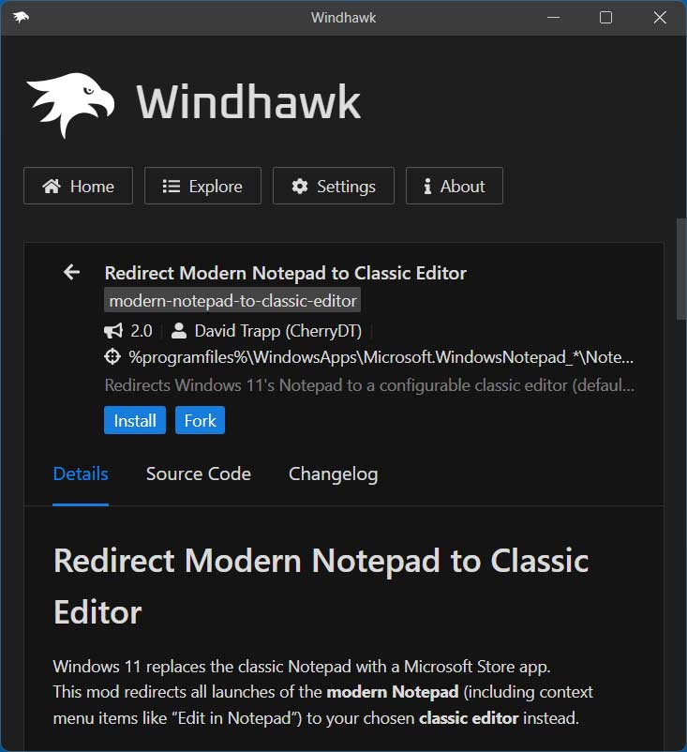Switch to the Source Code tab
The height and width of the screenshot is (752, 687).
(x=199, y=474)
